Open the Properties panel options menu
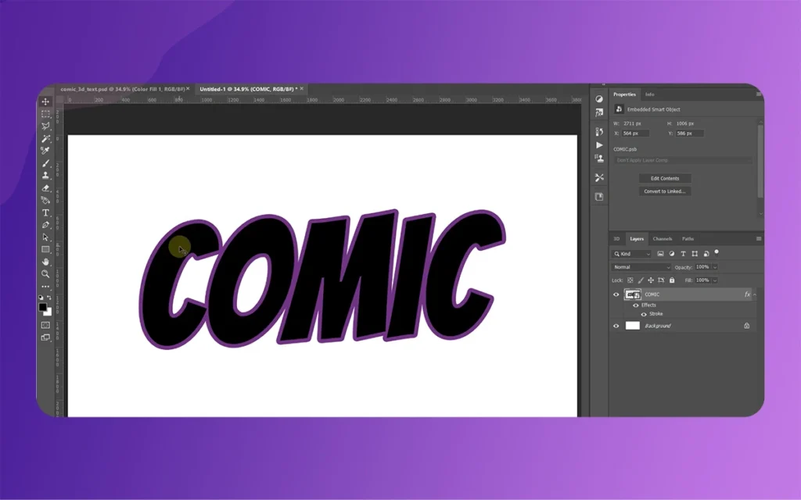The width and height of the screenshot is (801, 500). 759,95
